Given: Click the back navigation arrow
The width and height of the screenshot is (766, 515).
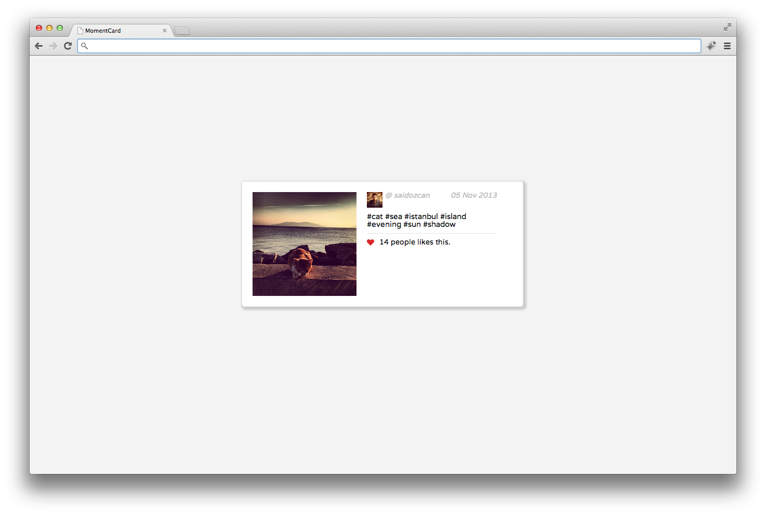Looking at the screenshot, I should [x=38, y=46].
